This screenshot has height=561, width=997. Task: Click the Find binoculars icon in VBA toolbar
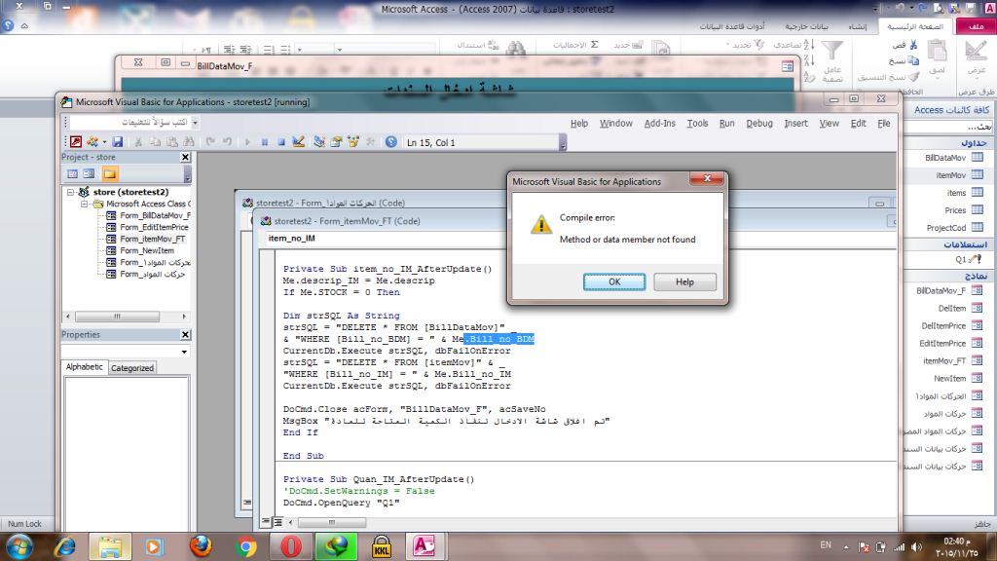pyautogui.click(x=189, y=142)
